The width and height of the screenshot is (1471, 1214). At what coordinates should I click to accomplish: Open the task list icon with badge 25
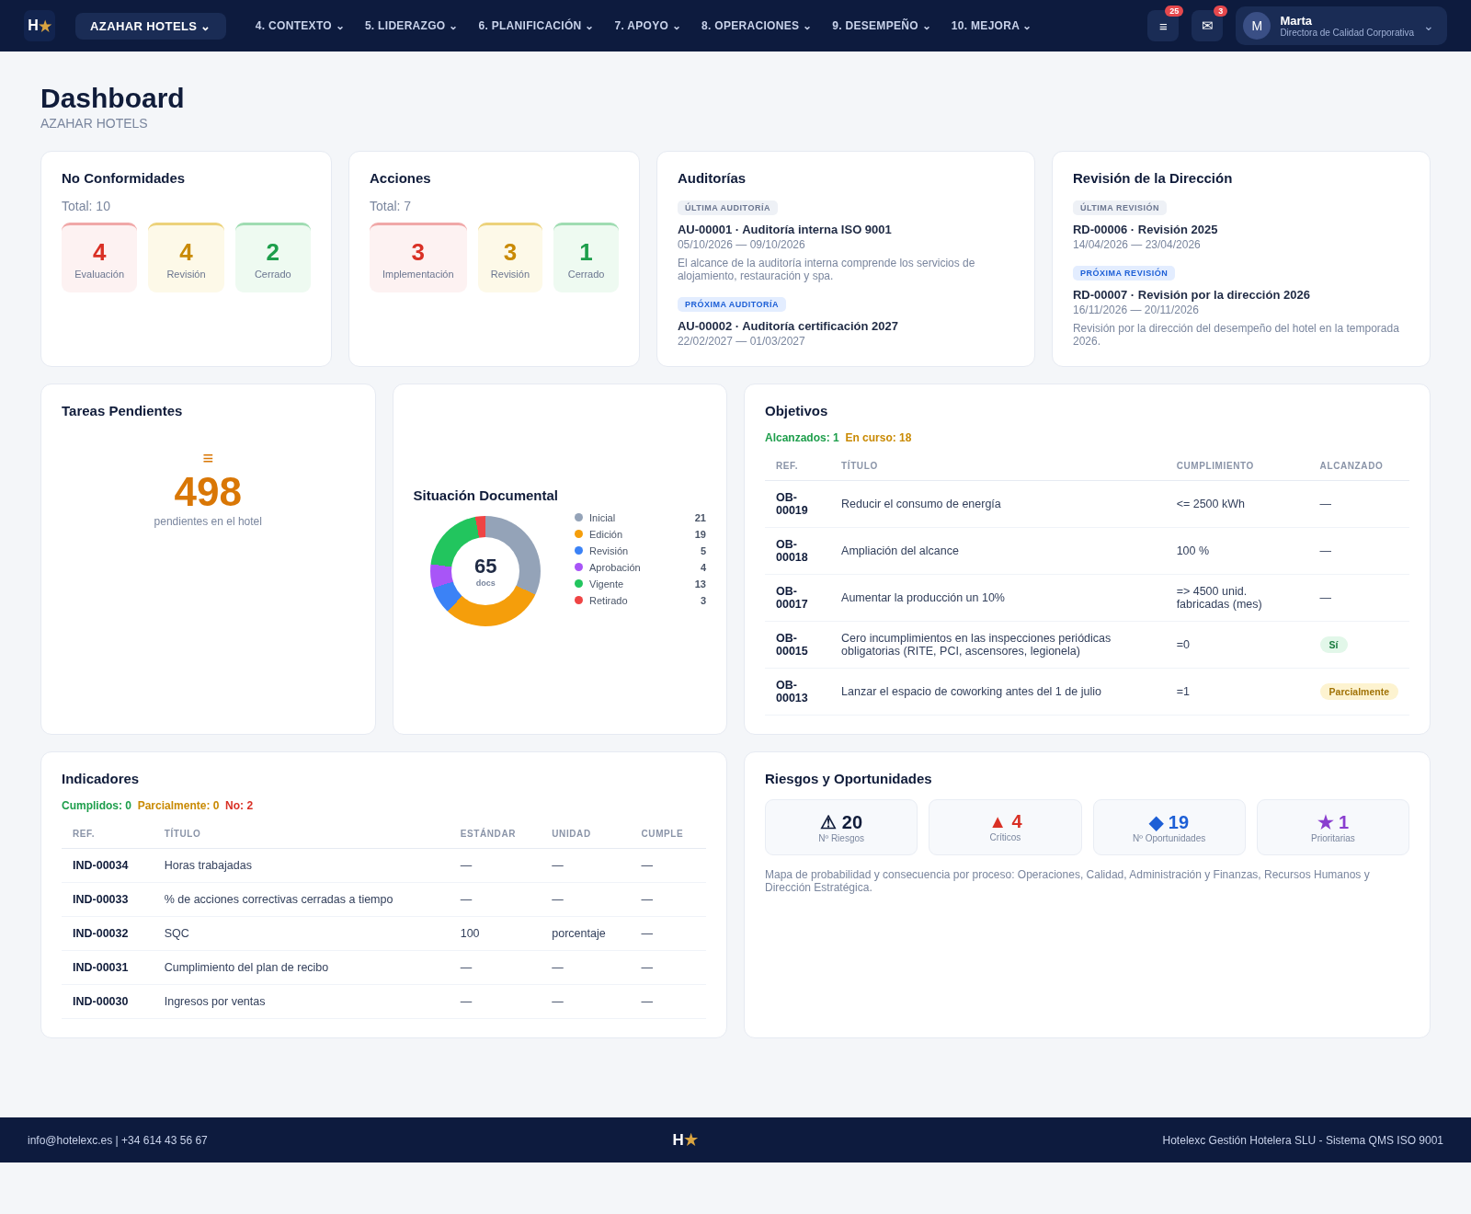pos(1163,26)
